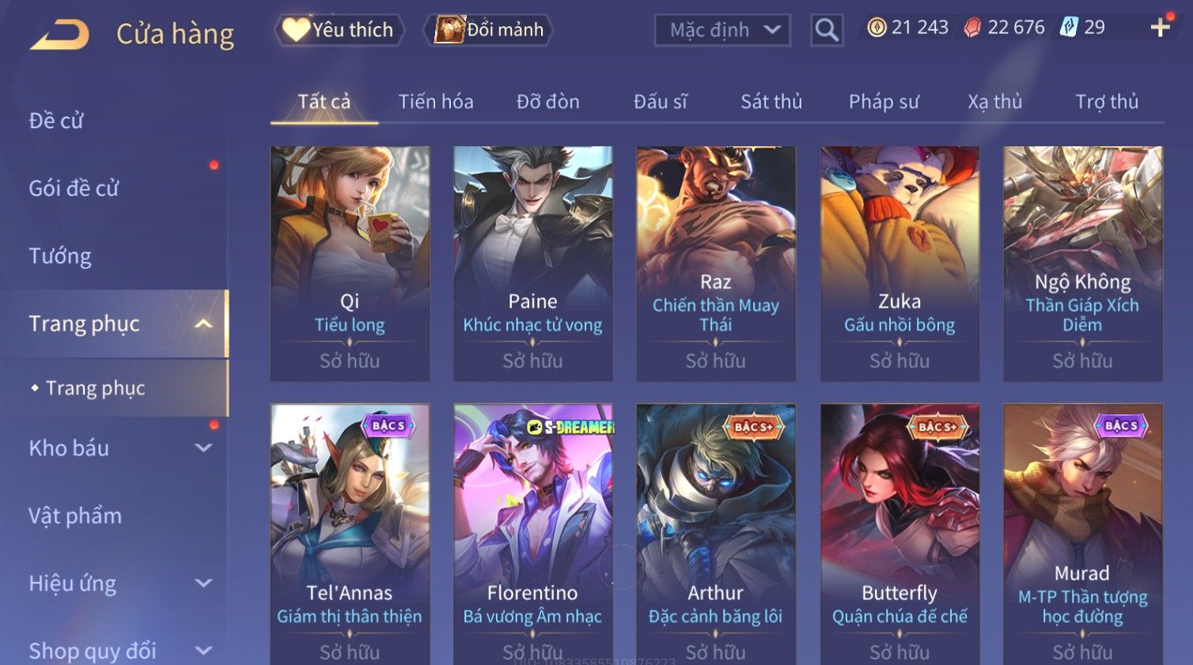Open Yêu thích heart favorites button
The image size is (1193, 665).
click(x=339, y=30)
